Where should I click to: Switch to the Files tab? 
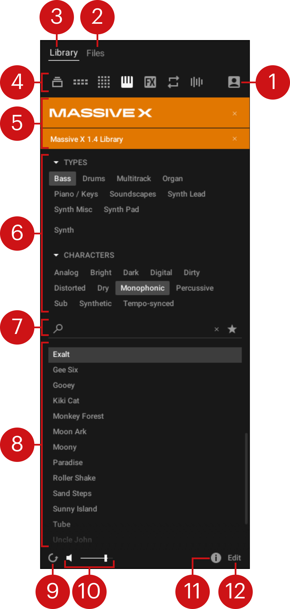95,53
